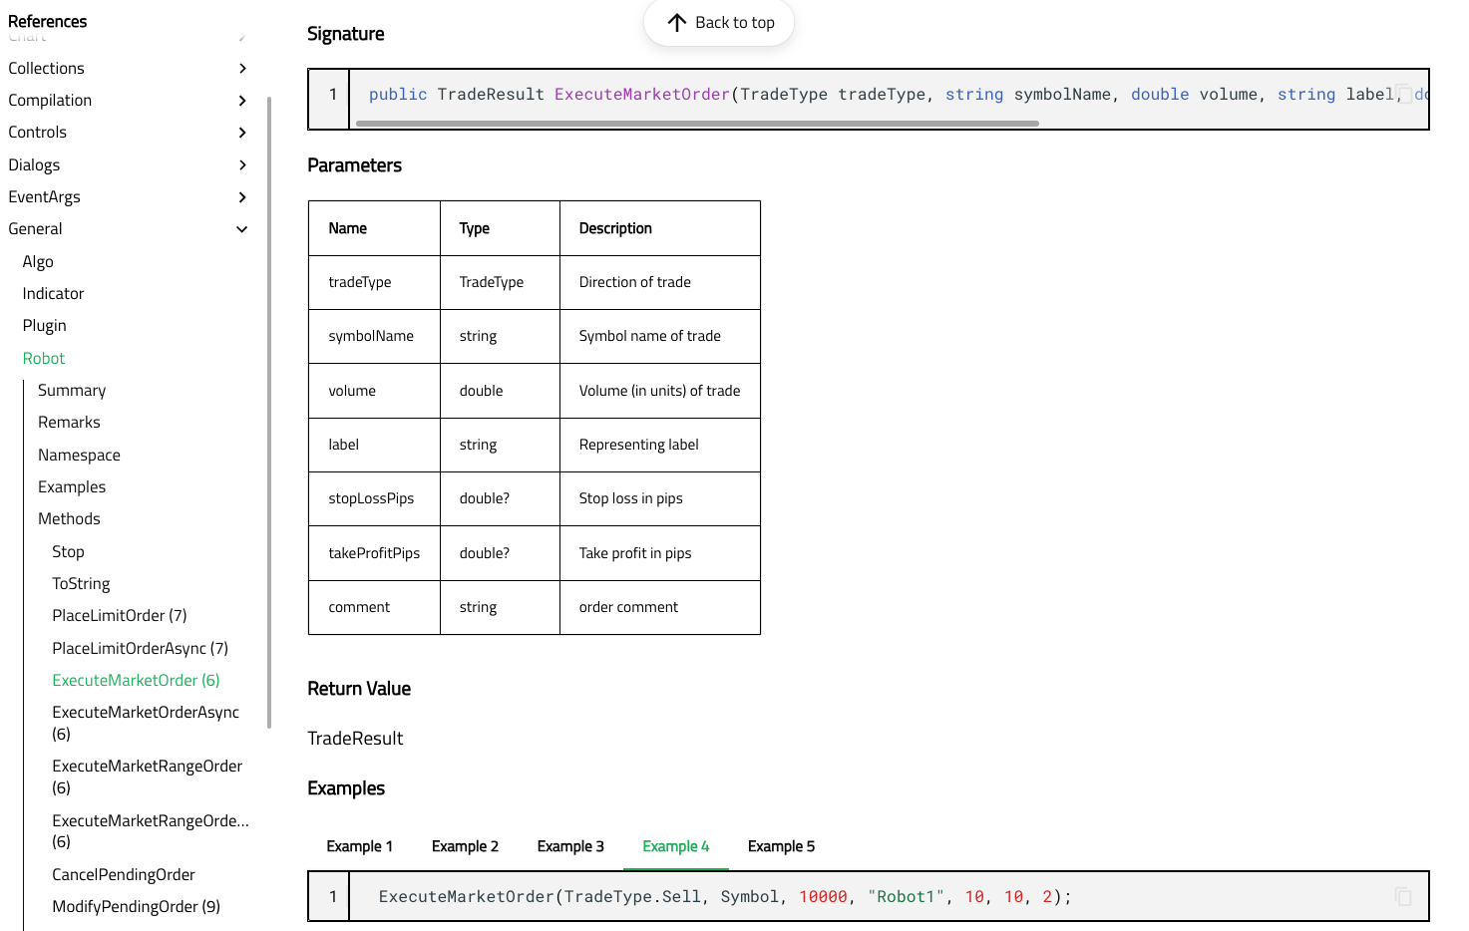Click the Return Value heading
Viewport: 1469px width, 931px height.
[359, 689]
